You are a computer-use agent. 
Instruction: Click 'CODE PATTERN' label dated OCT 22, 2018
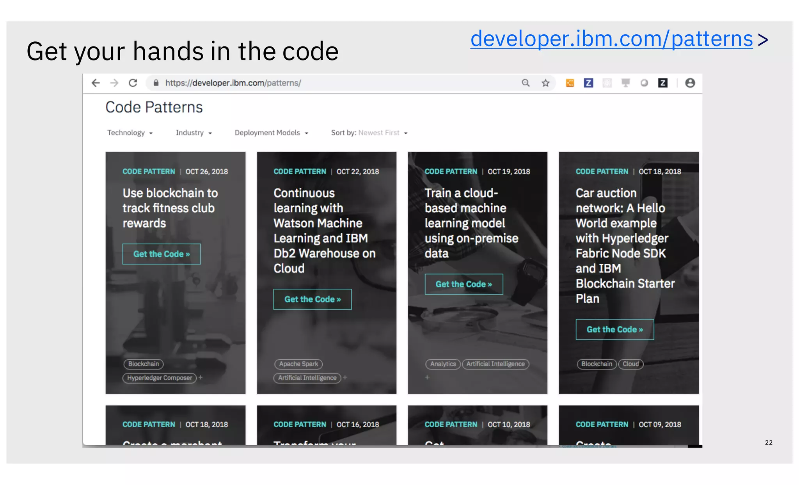300,171
